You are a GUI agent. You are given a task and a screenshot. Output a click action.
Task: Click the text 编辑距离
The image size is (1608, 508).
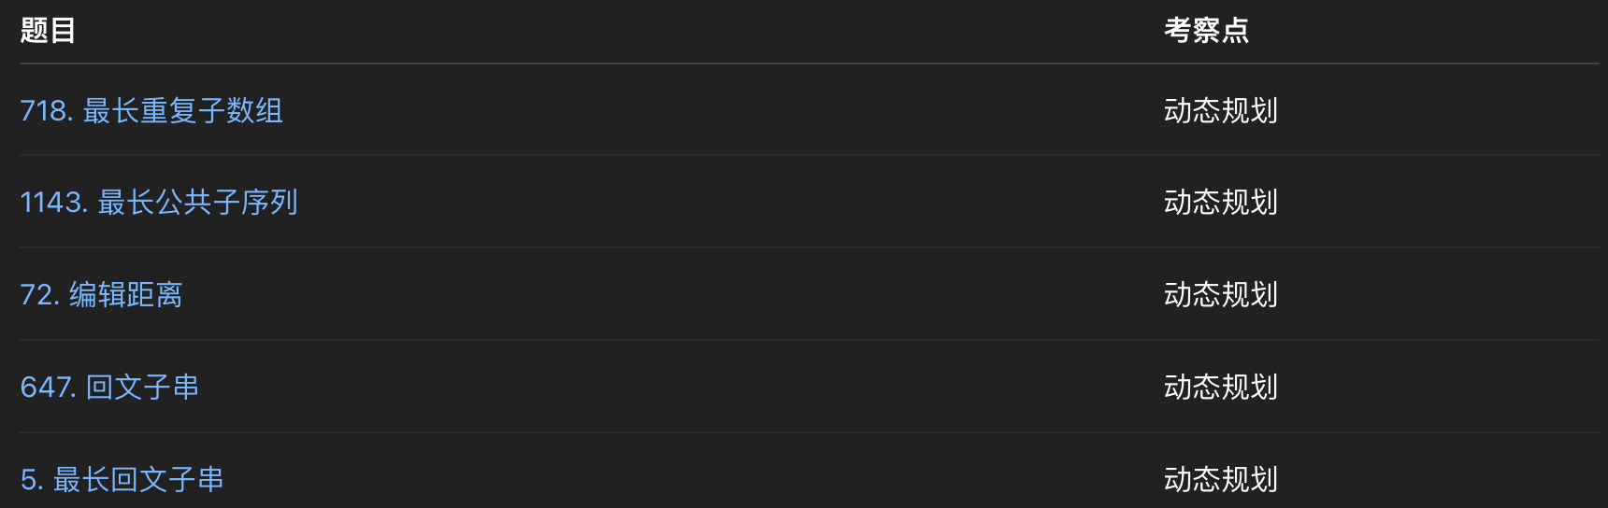[125, 295]
